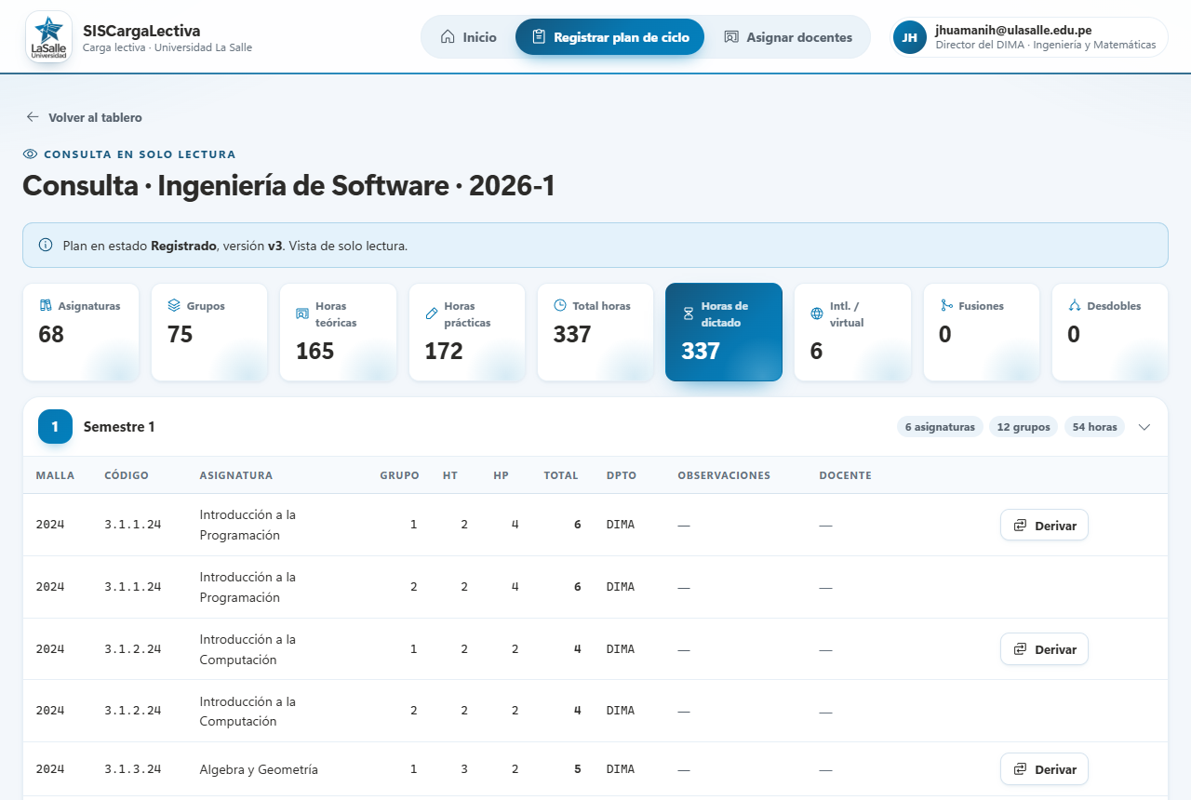Click the La Salle Universidad logo

click(x=48, y=36)
